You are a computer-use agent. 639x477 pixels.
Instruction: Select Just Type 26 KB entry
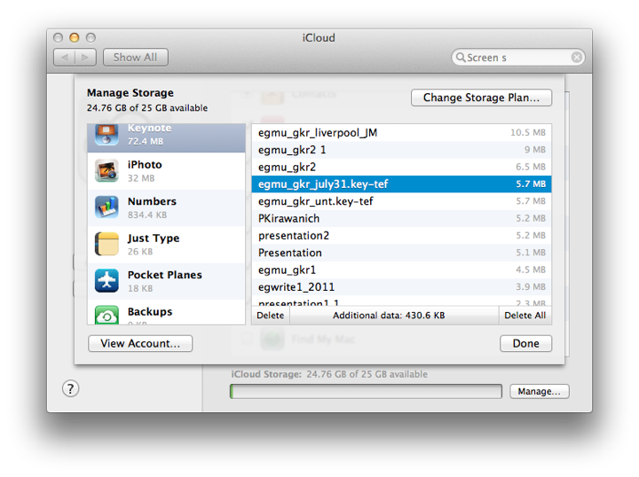click(x=166, y=244)
